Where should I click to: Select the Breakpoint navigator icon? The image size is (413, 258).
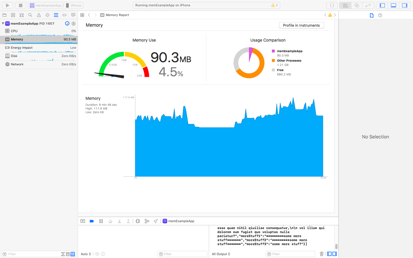click(x=65, y=15)
